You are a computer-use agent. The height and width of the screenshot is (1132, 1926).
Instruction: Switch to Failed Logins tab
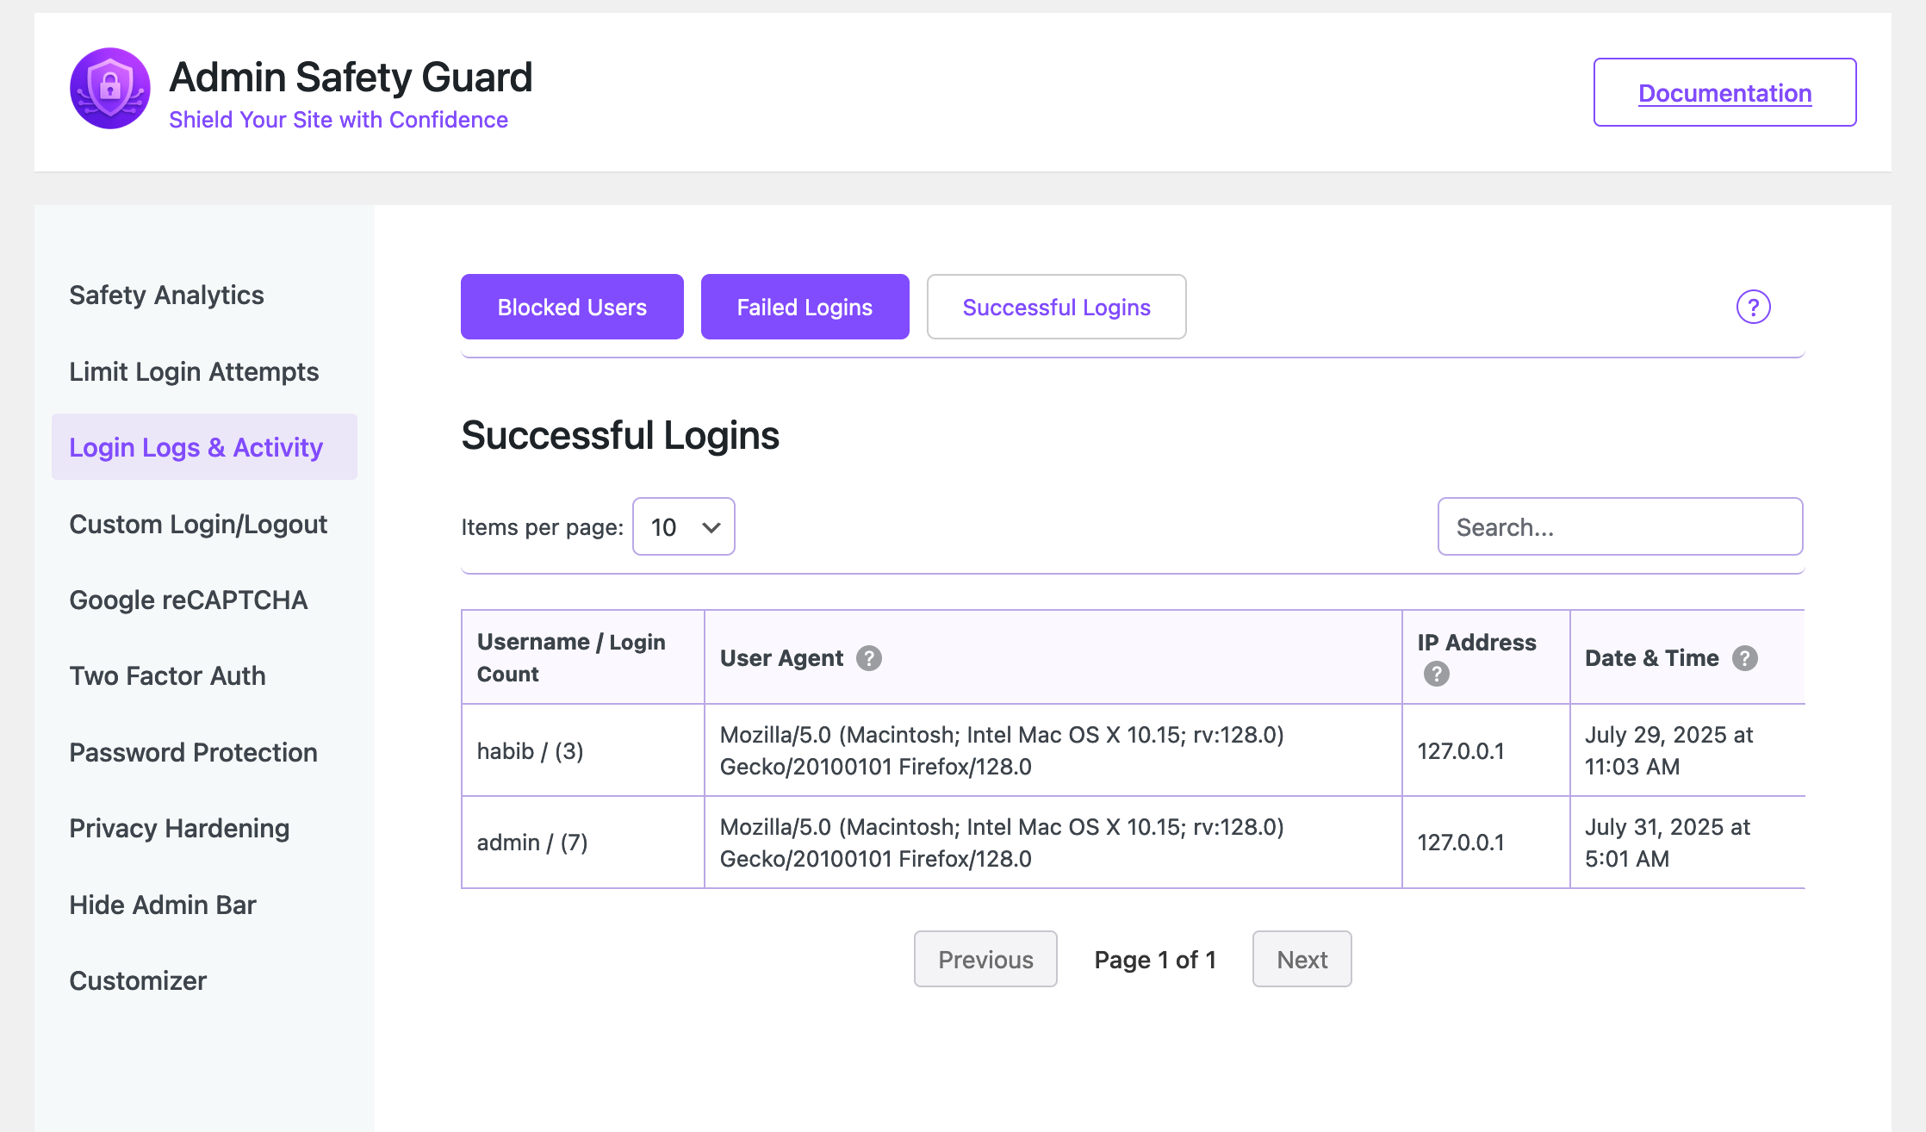805,307
